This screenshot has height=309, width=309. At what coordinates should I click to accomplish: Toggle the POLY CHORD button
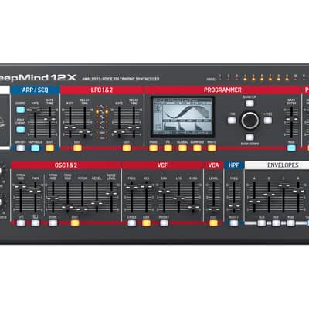(x=20, y=129)
